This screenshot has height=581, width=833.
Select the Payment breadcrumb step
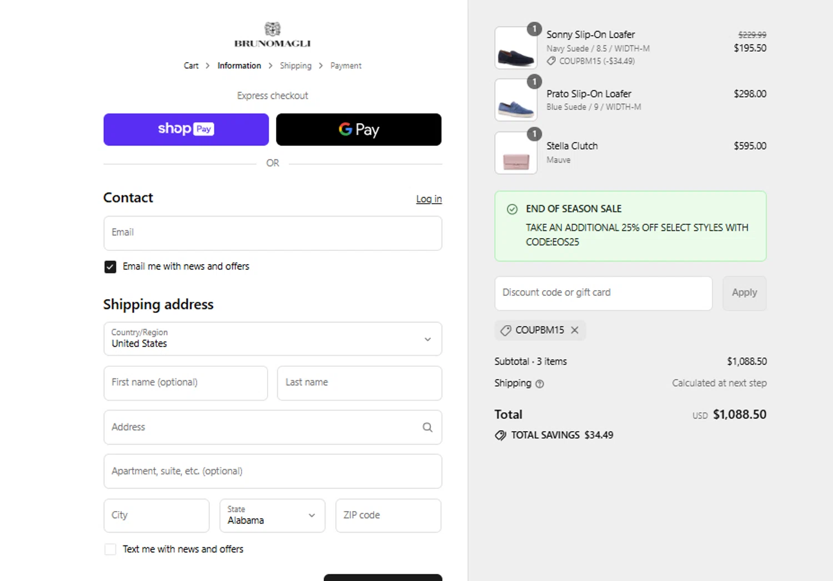click(345, 65)
